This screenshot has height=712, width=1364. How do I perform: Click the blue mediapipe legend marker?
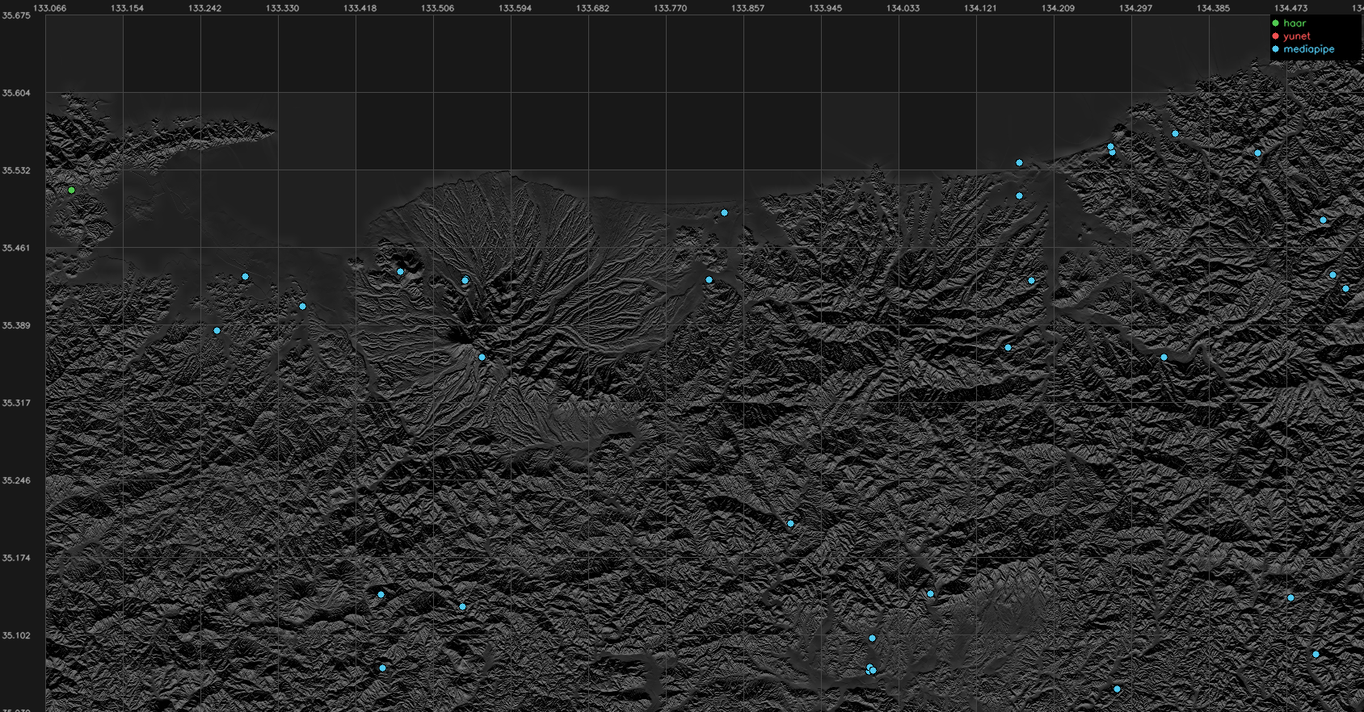pyautogui.click(x=1276, y=49)
